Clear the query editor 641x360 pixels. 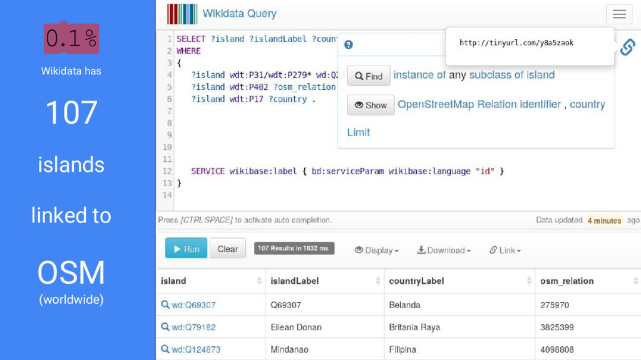[228, 249]
